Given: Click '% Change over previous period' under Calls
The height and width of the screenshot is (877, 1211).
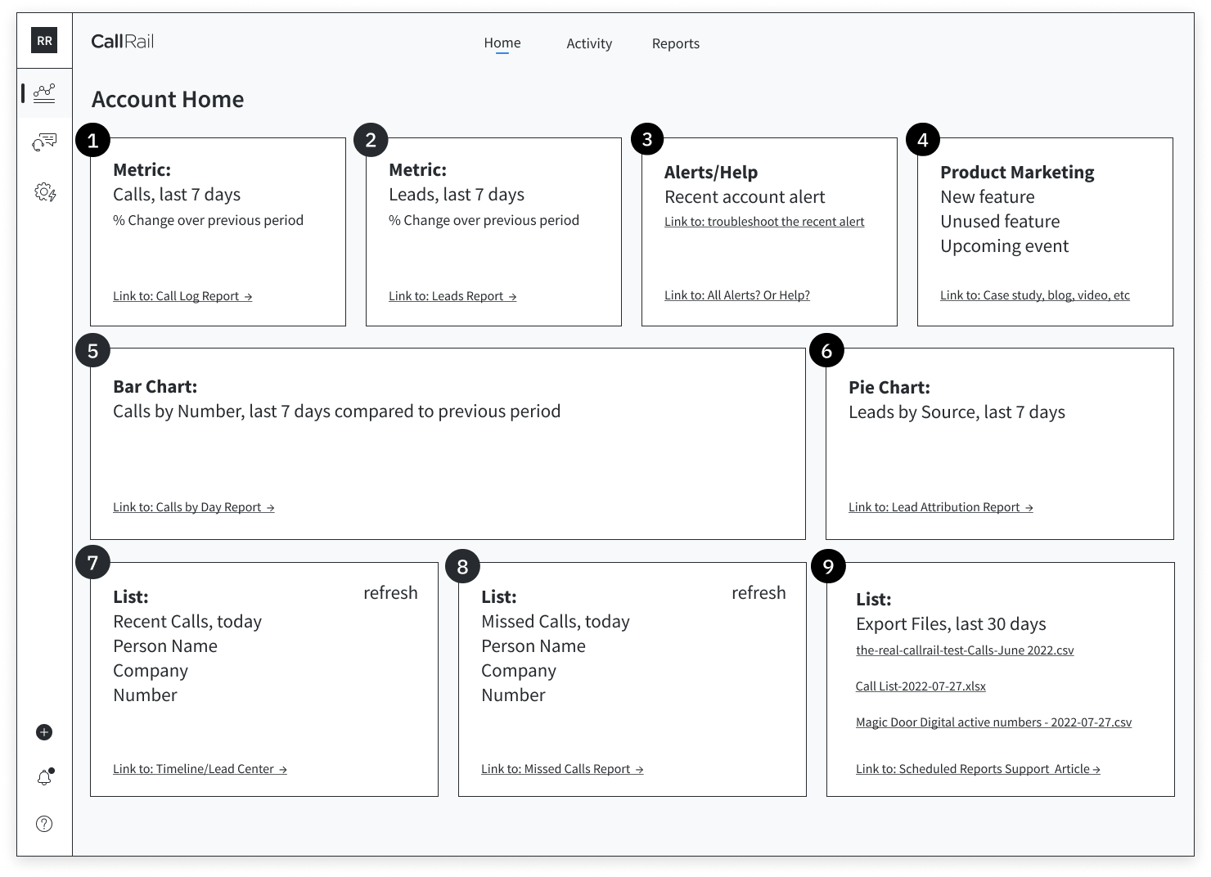Looking at the screenshot, I should 208,220.
